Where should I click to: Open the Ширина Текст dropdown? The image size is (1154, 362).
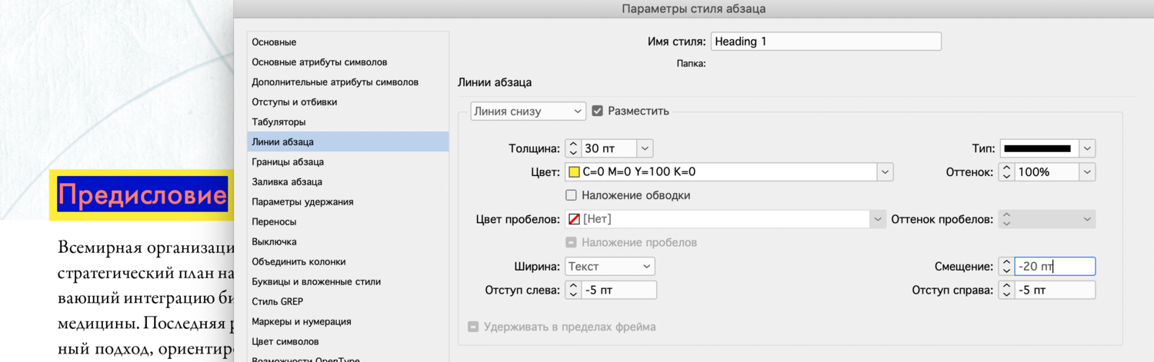pos(609,266)
